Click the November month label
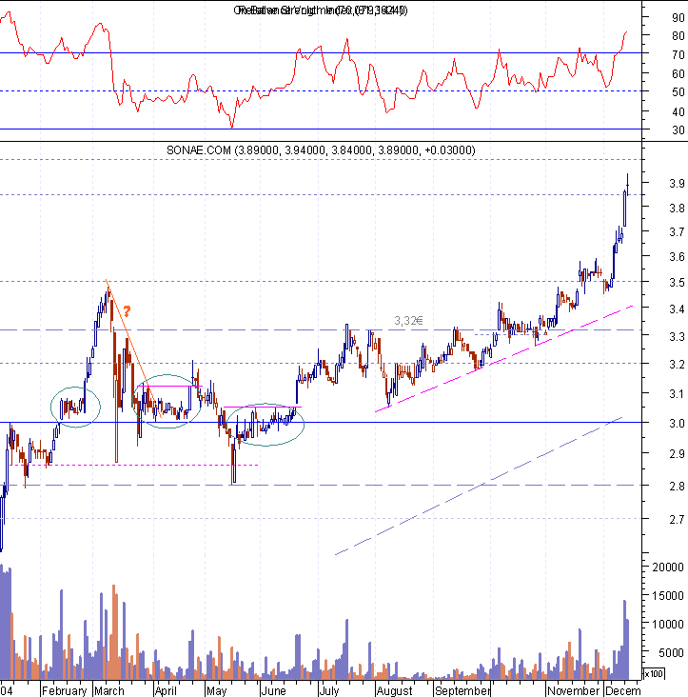Viewport: 688px width, 697px height. (574, 690)
